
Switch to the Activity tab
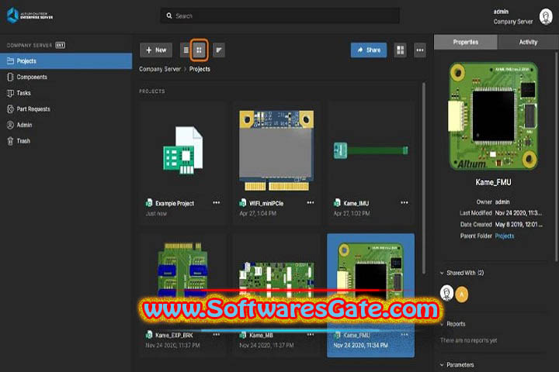coord(528,42)
